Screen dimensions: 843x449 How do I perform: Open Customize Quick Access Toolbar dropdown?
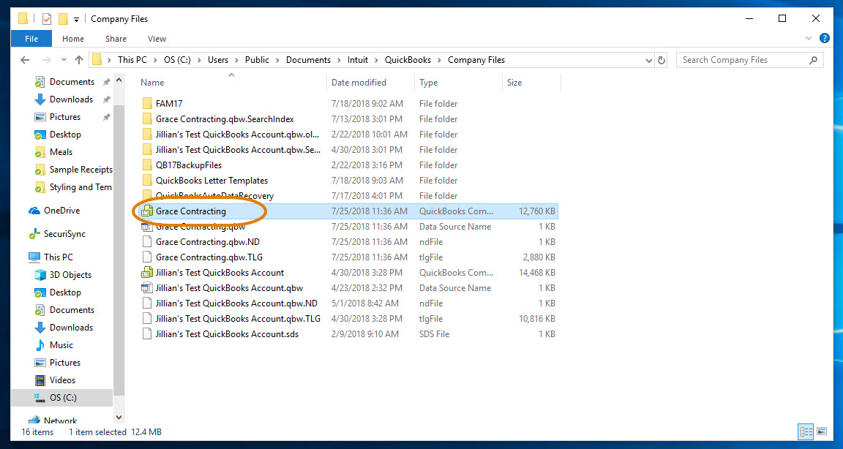[x=76, y=19]
